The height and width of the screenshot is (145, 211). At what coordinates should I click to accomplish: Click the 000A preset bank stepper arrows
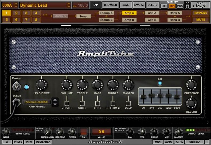pos(16,5)
